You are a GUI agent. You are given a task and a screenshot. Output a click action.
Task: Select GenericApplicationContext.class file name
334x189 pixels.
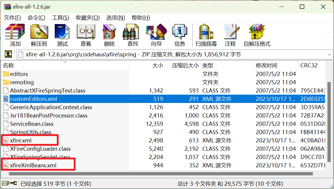51,107
